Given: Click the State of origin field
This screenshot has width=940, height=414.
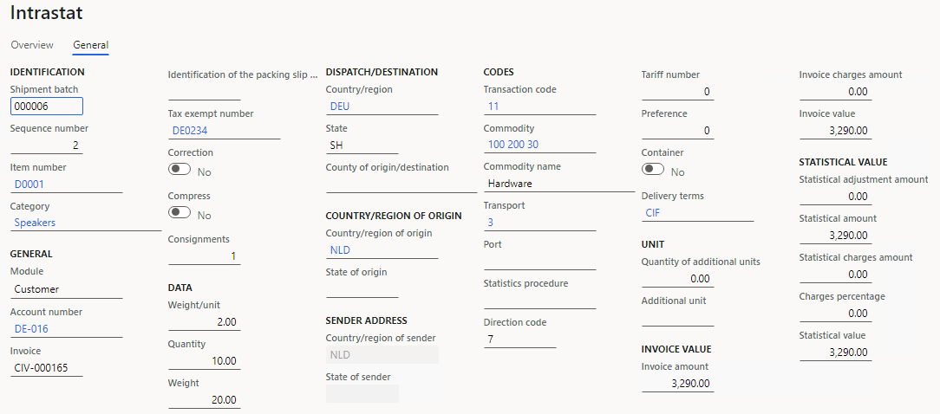Looking at the screenshot, I should (x=362, y=289).
